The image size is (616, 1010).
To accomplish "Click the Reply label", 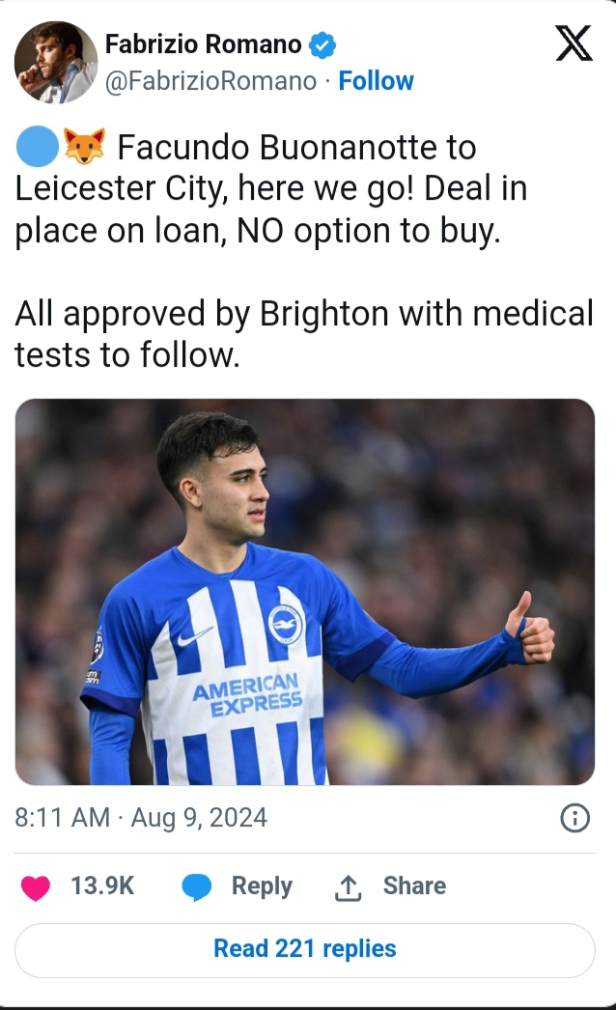I will (262, 886).
